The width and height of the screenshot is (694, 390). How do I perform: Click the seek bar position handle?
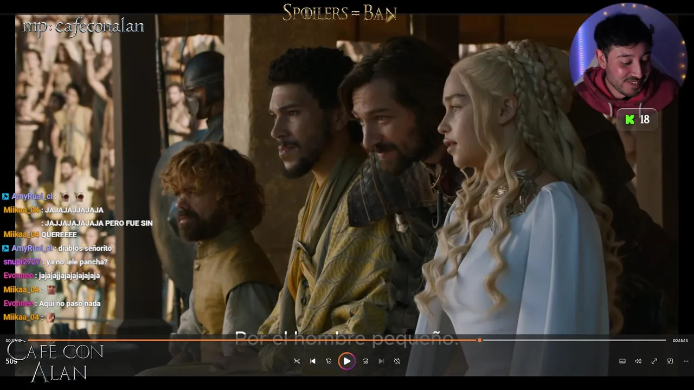point(480,340)
